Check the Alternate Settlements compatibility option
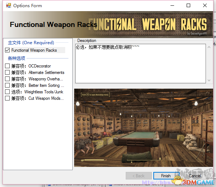Viewport: 216px width, 187px height. 7,72
